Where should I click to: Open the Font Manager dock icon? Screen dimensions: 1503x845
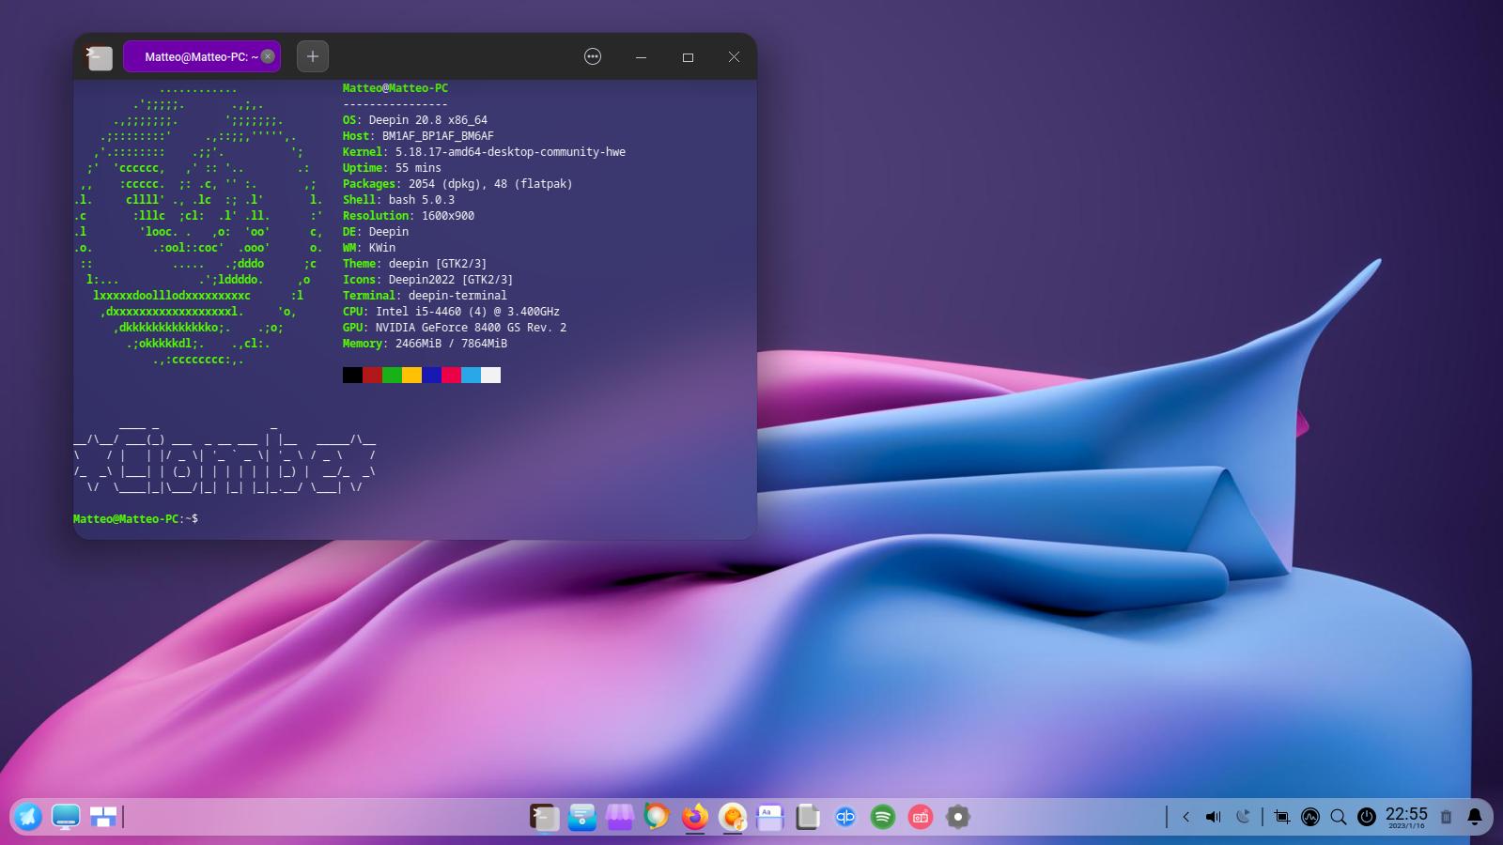[769, 817]
